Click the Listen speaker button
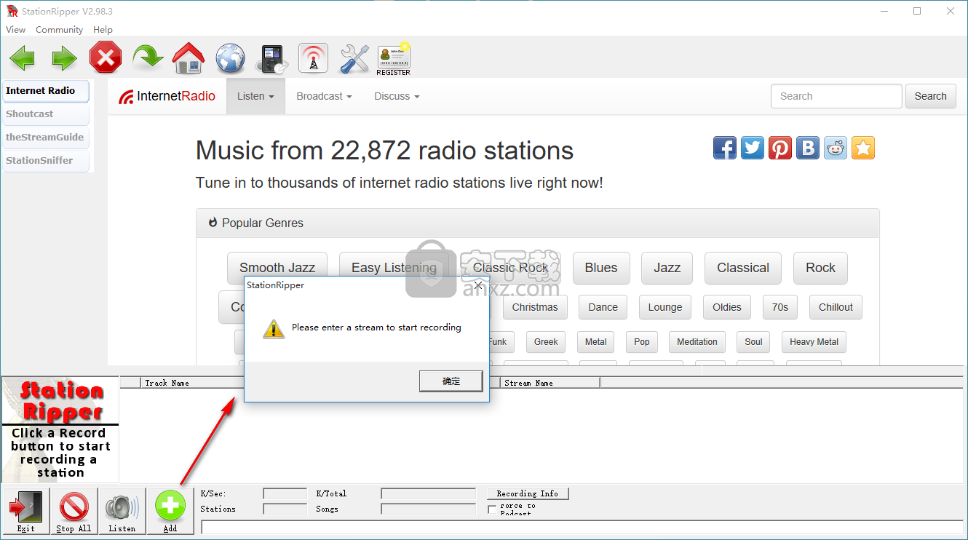The width and height of the screenshot is (968, 540). coord(122,512)
